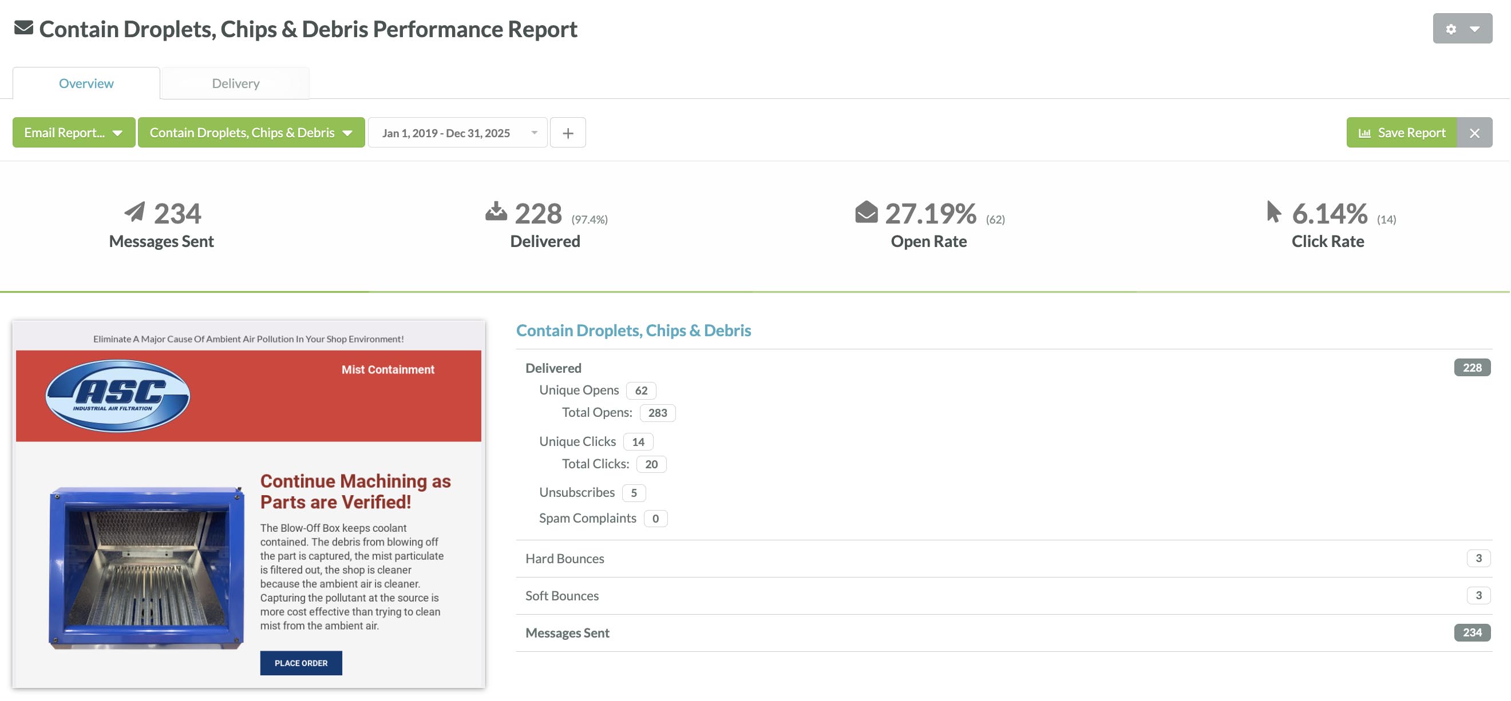The image size is (1511, 701).
Task: Click the envelope icon beside report title
Action: point(23,27)
